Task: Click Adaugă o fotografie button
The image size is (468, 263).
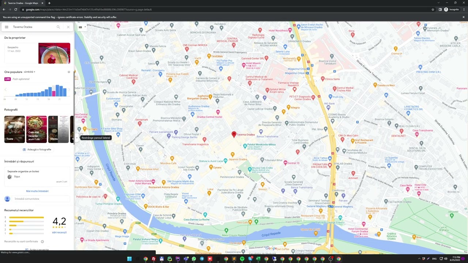Action: (37, 149)
